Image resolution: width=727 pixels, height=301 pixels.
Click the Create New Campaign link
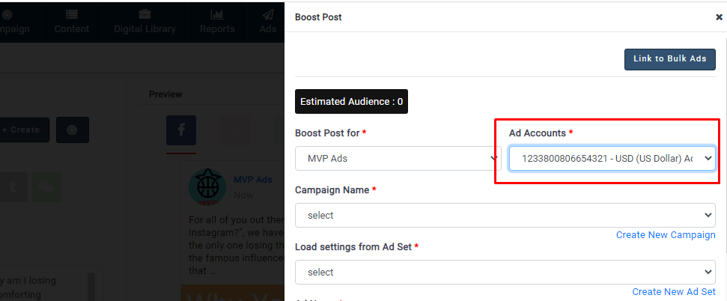[x=665, y=235]
